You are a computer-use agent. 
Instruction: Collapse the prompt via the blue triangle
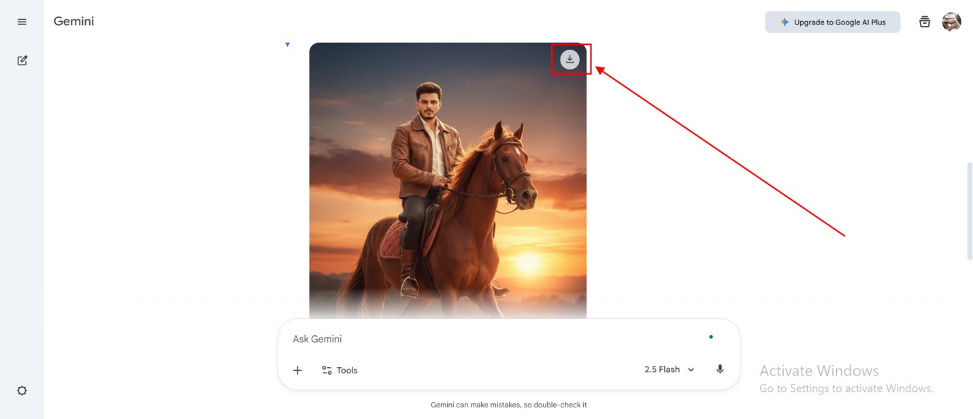point(287,44)
